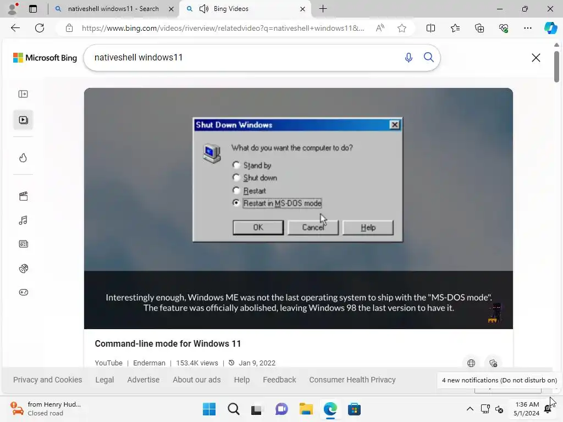Activate Read aloud in address bar
Image resolution: width=563 pixels, height=422 pixels.
tap(380, 28)
